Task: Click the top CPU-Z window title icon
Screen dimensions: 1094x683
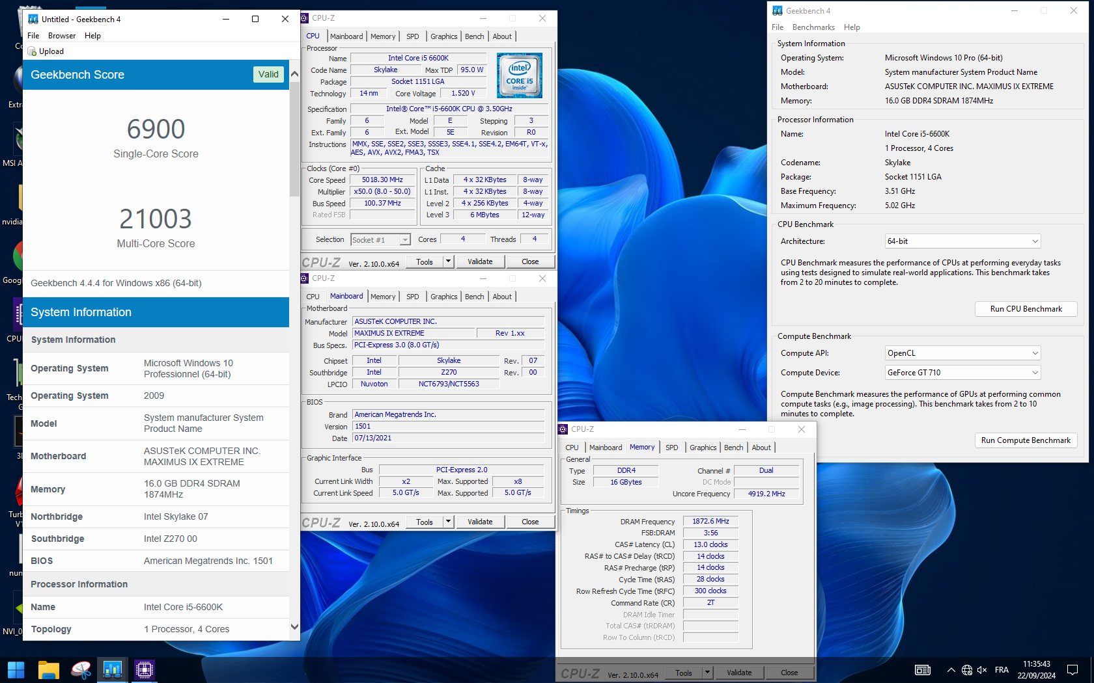Action: [x=305, y=18]
